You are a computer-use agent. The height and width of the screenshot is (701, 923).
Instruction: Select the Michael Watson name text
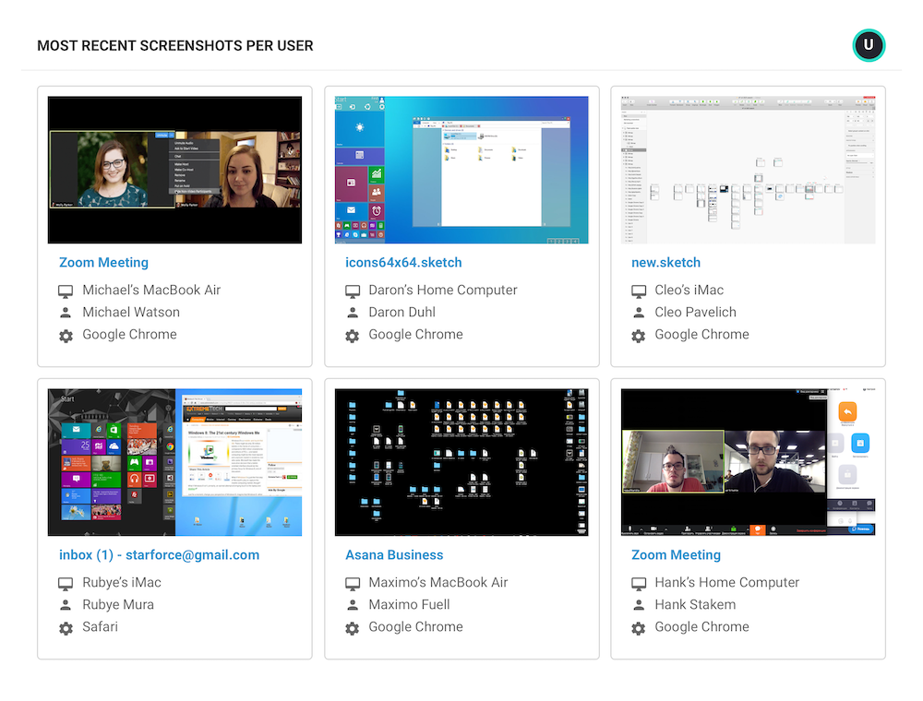[131, 313]
